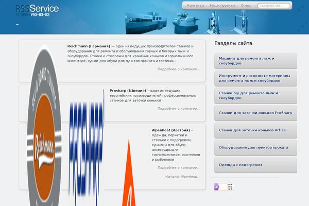Open Станок для заточки коньков ArtIce section
The image size is (309, 206).
coord(255,130)
